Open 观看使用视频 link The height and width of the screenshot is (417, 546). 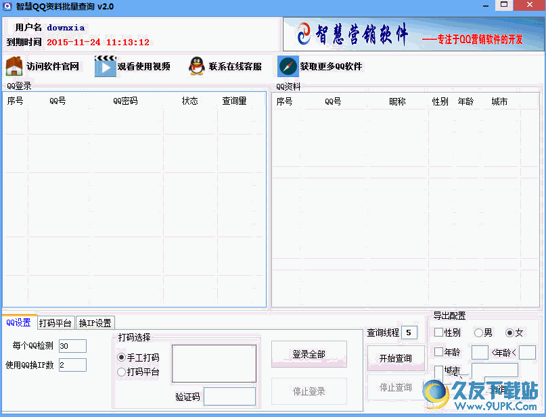144,66
